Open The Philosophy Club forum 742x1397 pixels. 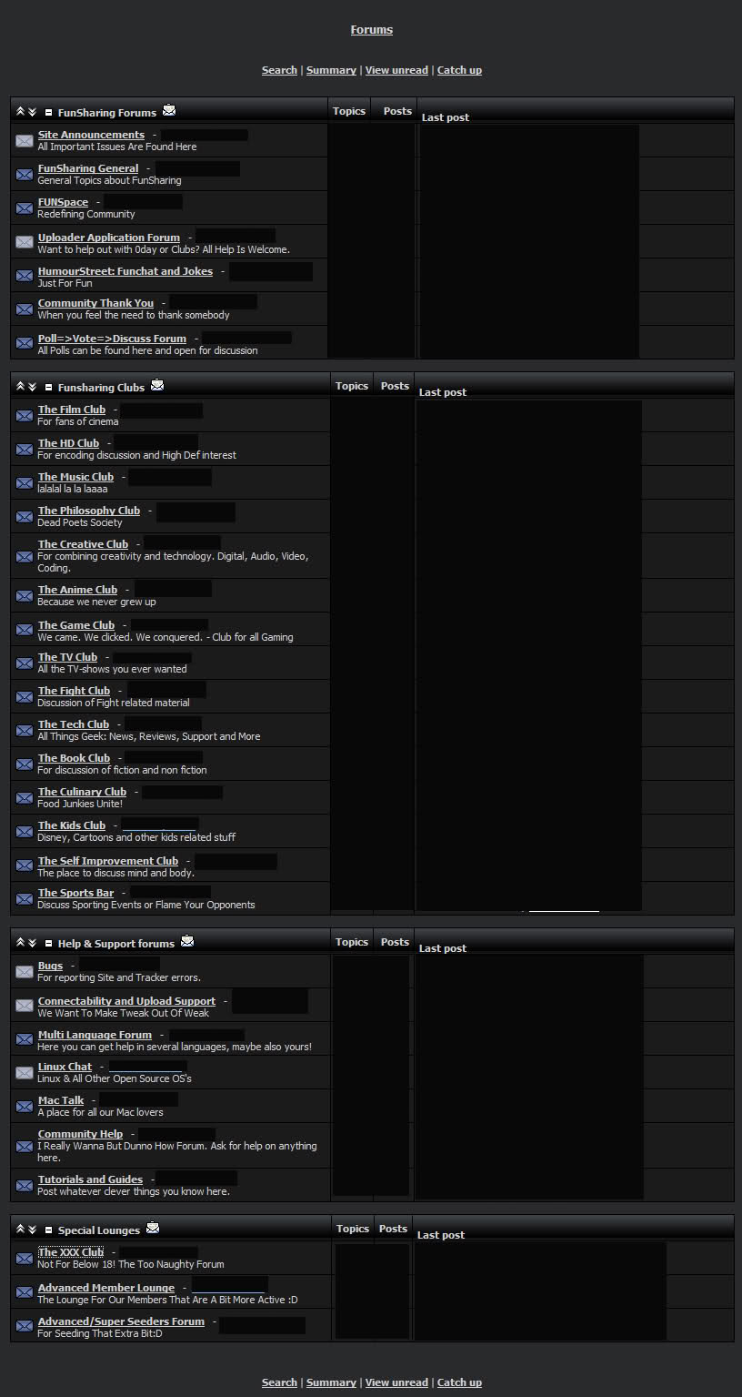[x=89, y=511]
